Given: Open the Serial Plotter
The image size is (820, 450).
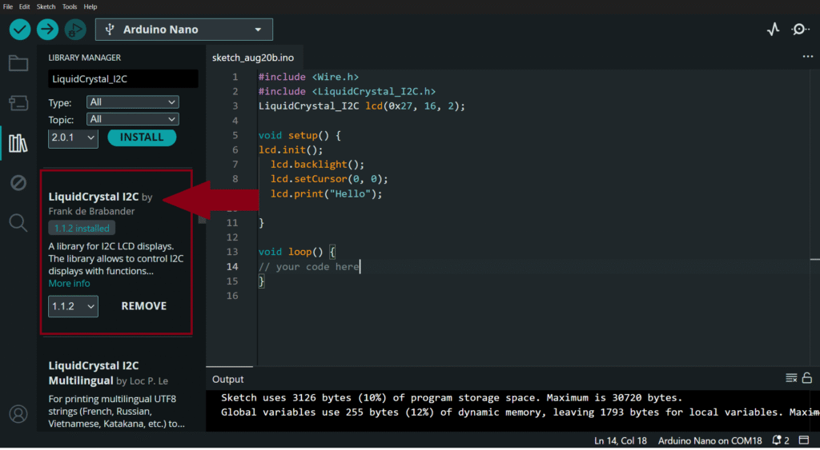Looking at the screenshot, I should pos(773,30).
